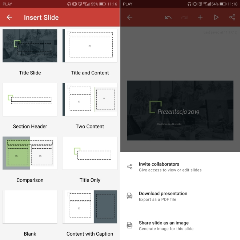The width and height of the screenshot is (240, 240).
Task: Choose Invite collaborators option
Action: [159, 164]
